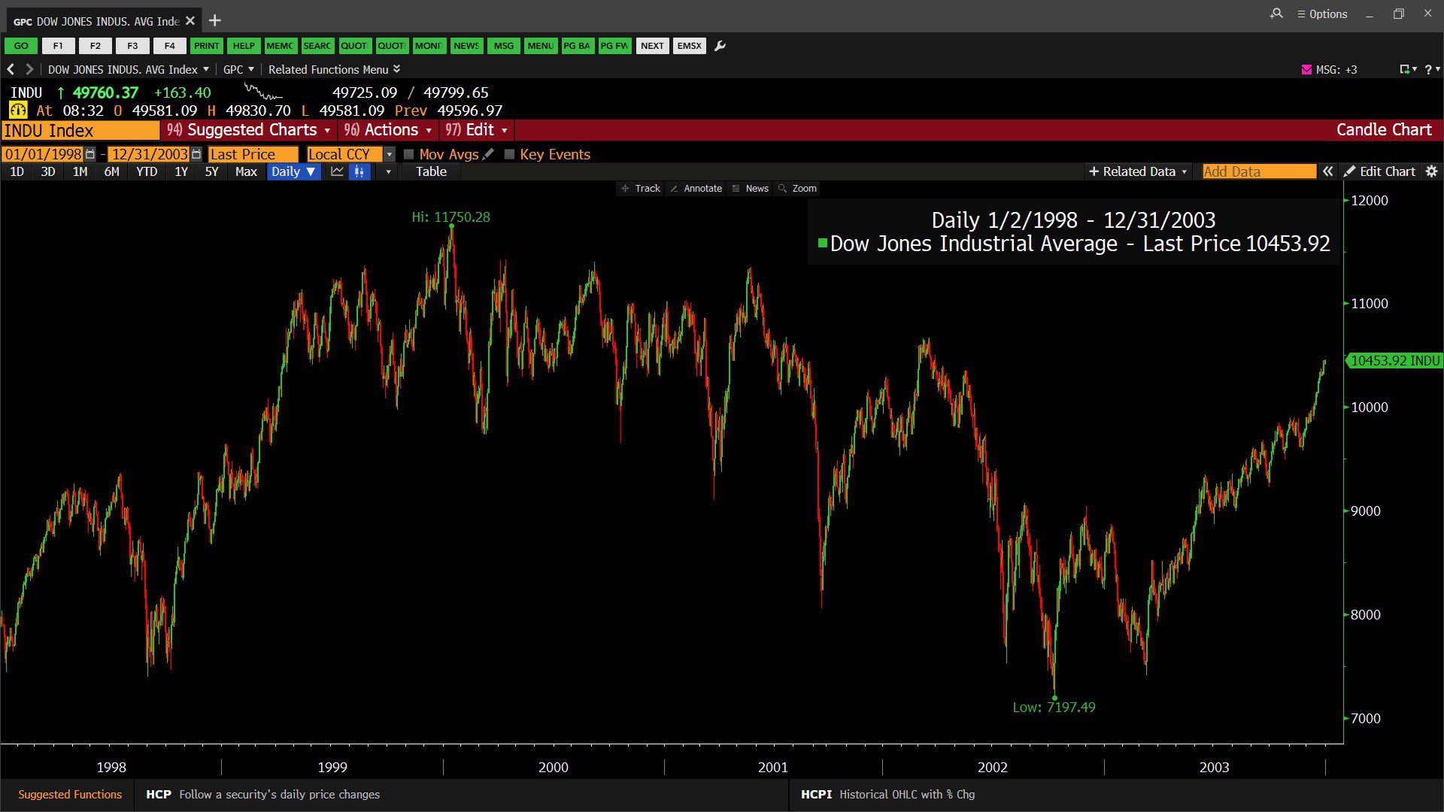Screen dimensions: 1444x812
Task: Switch to line chart icon
Action: (337, 171)
